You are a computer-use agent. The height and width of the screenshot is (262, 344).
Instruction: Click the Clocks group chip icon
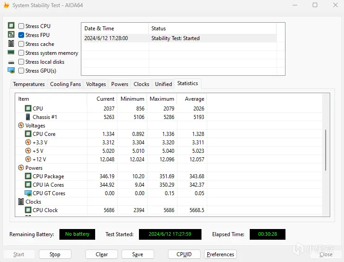21,201
